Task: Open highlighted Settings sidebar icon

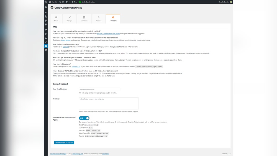Action: pos(46,46)
